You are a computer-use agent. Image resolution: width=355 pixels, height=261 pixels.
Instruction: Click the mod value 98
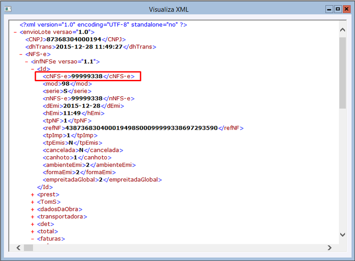point(66,84)
